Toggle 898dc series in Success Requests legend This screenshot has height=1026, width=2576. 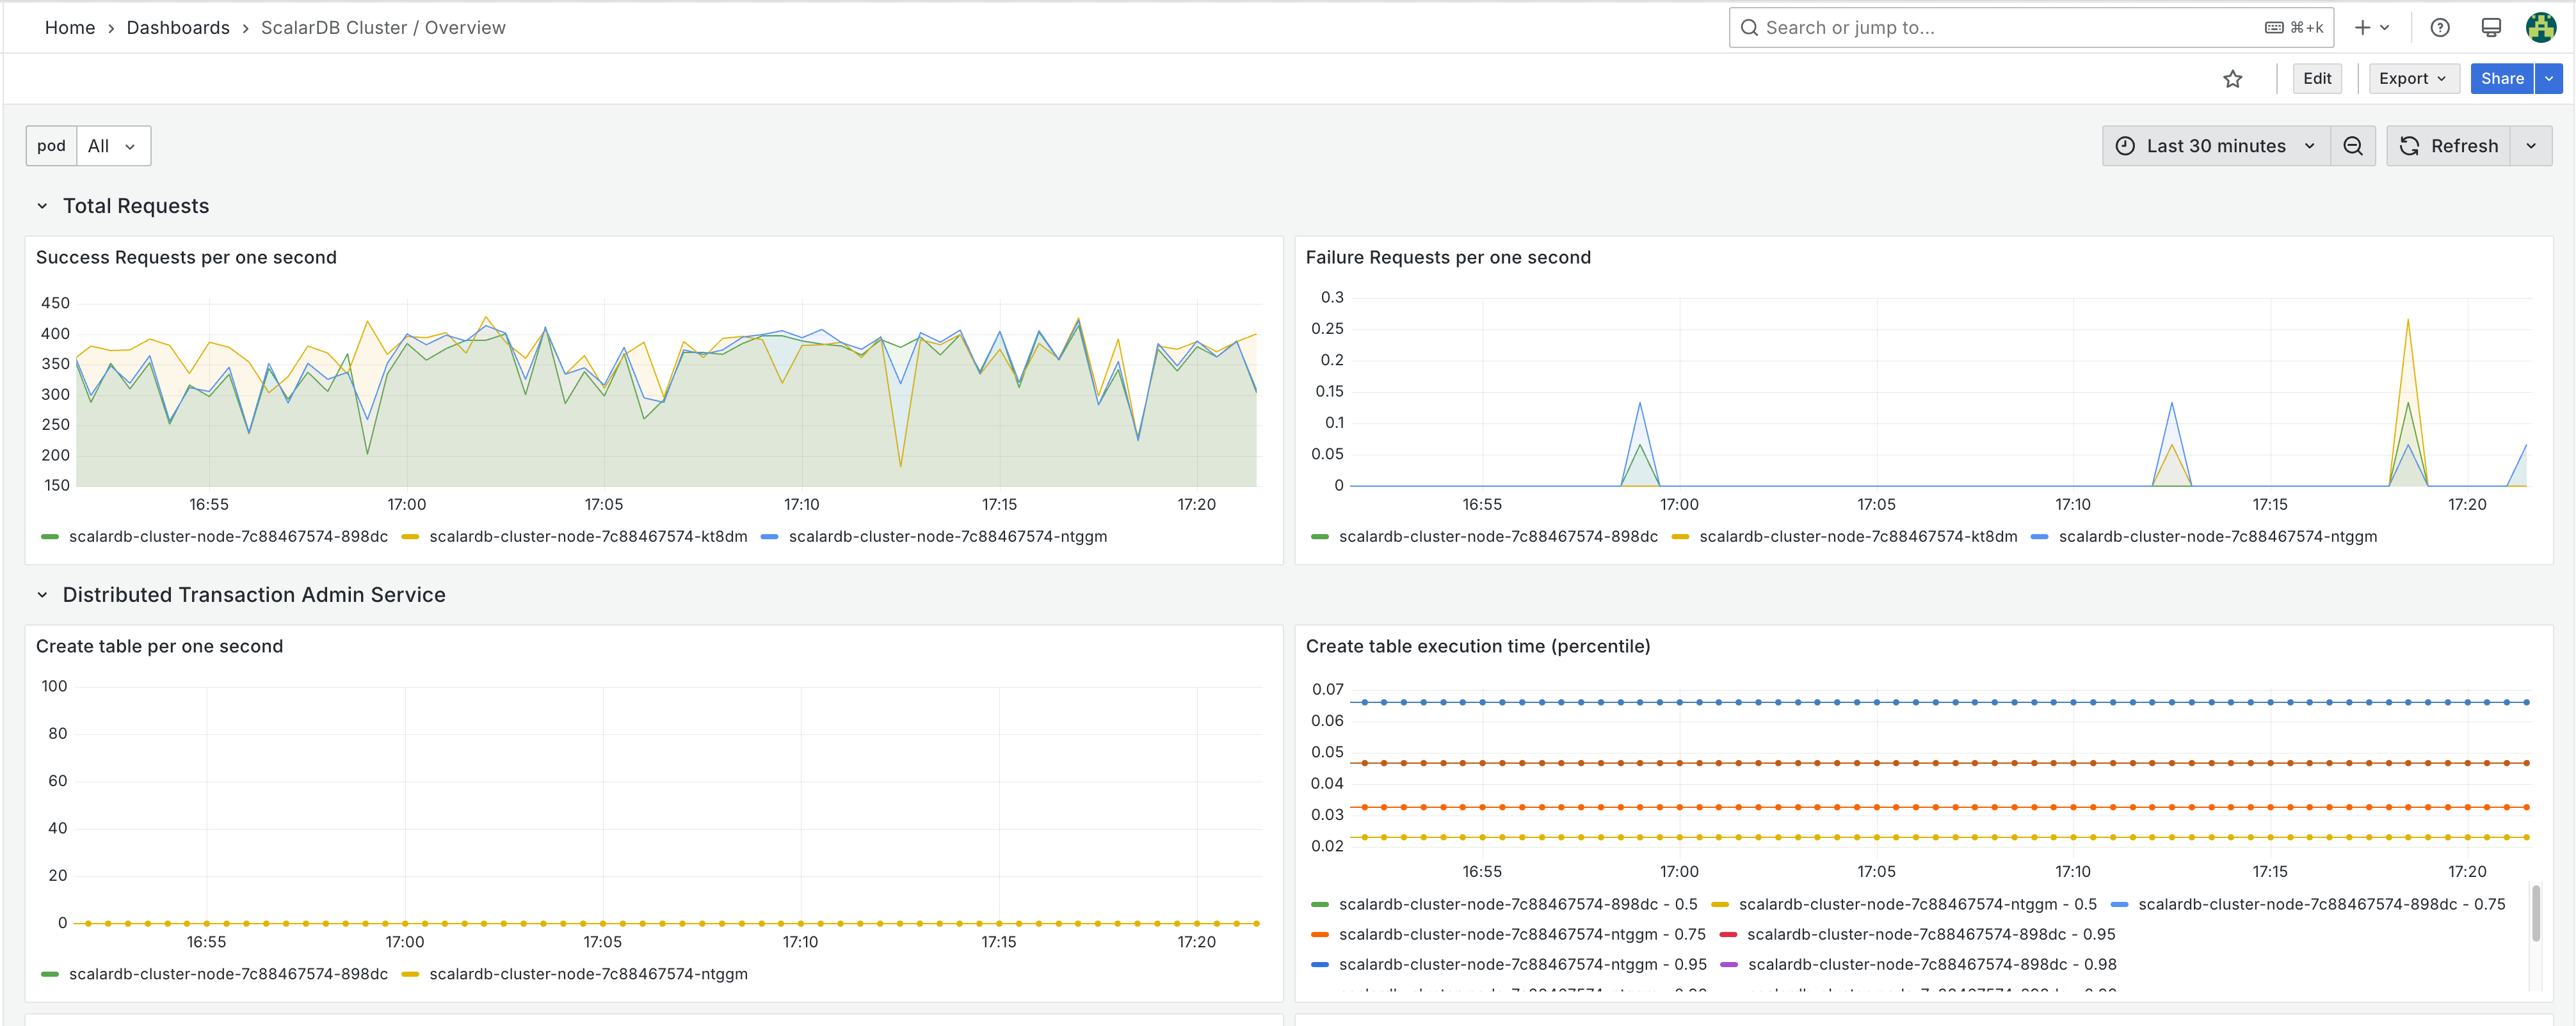tap(228, 537)
